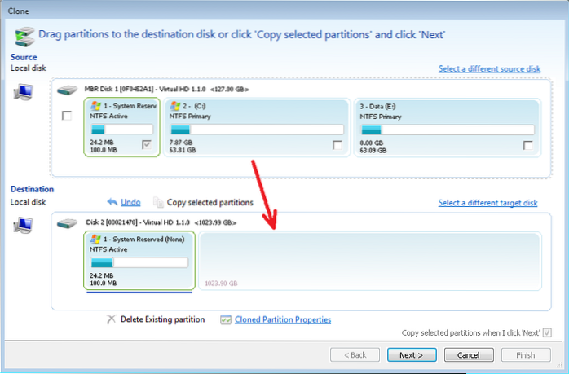Click the source computer icon
Screen dimensions: 569x374
pos(24,92)
